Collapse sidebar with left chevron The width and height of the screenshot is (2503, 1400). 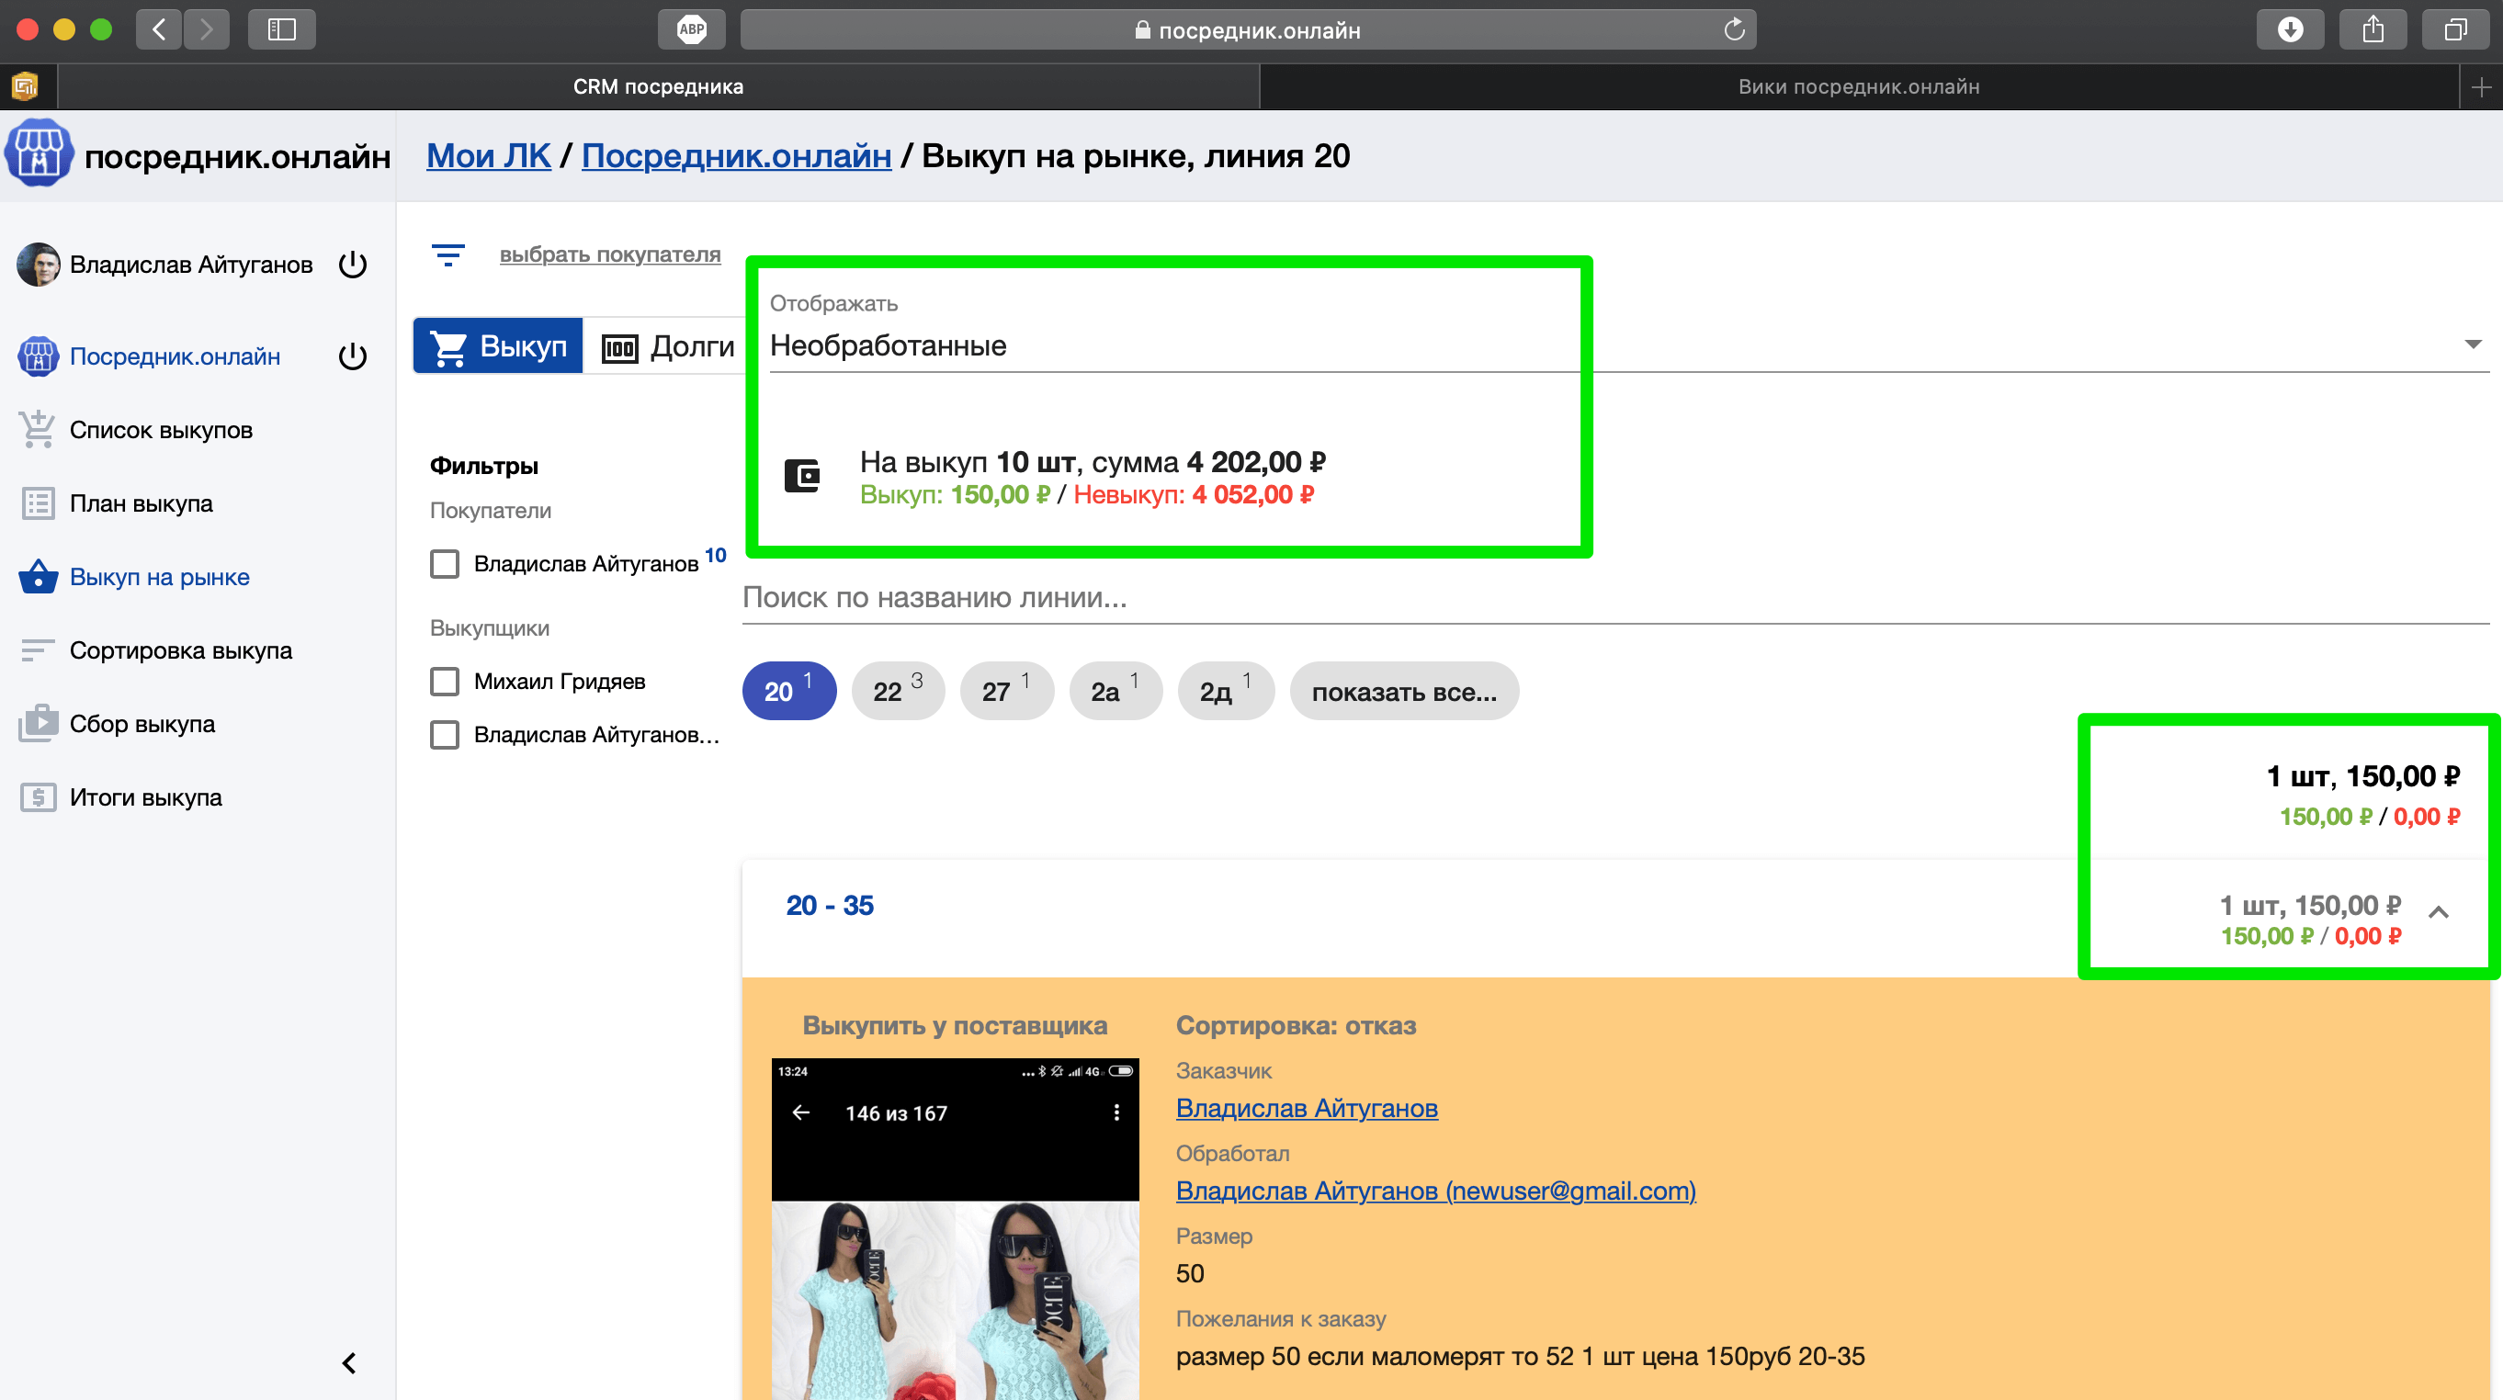(349, 1363)
